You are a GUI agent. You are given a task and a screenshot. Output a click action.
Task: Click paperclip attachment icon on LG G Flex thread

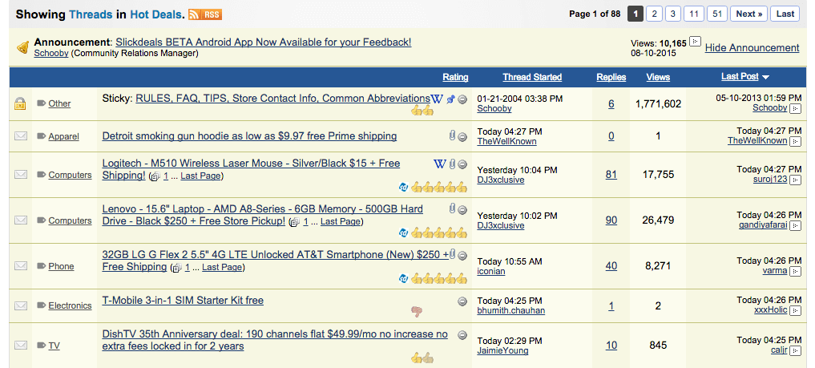452,255
